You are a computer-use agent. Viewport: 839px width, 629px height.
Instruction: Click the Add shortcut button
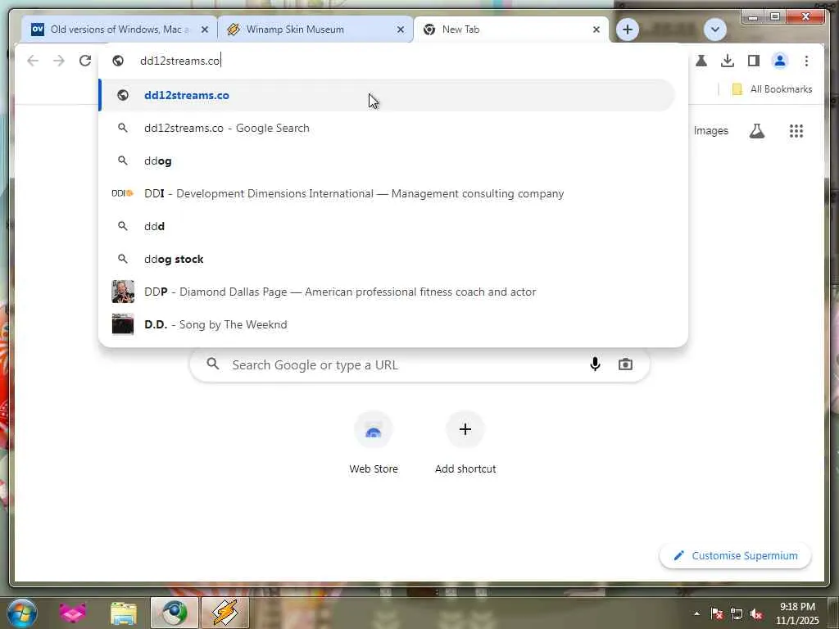pos(465,443)
